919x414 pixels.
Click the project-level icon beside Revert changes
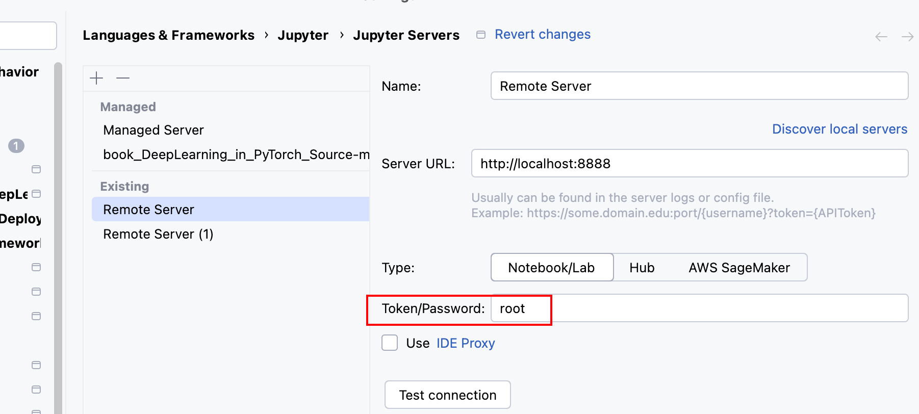click(480, 35)
